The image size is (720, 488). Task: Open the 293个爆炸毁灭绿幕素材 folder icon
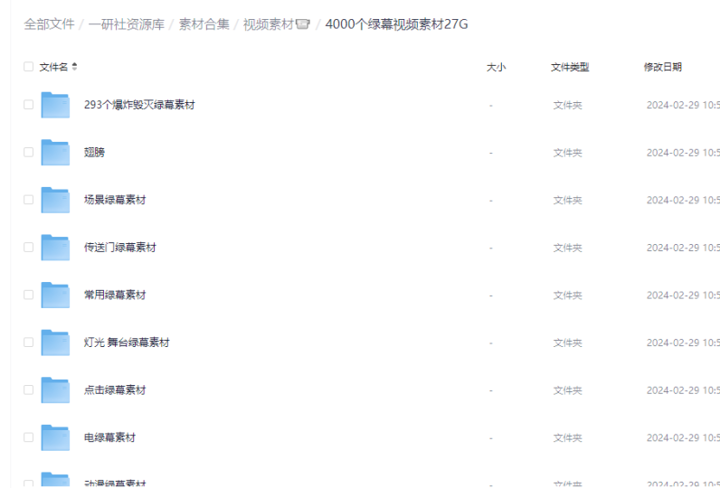point(55,105)
